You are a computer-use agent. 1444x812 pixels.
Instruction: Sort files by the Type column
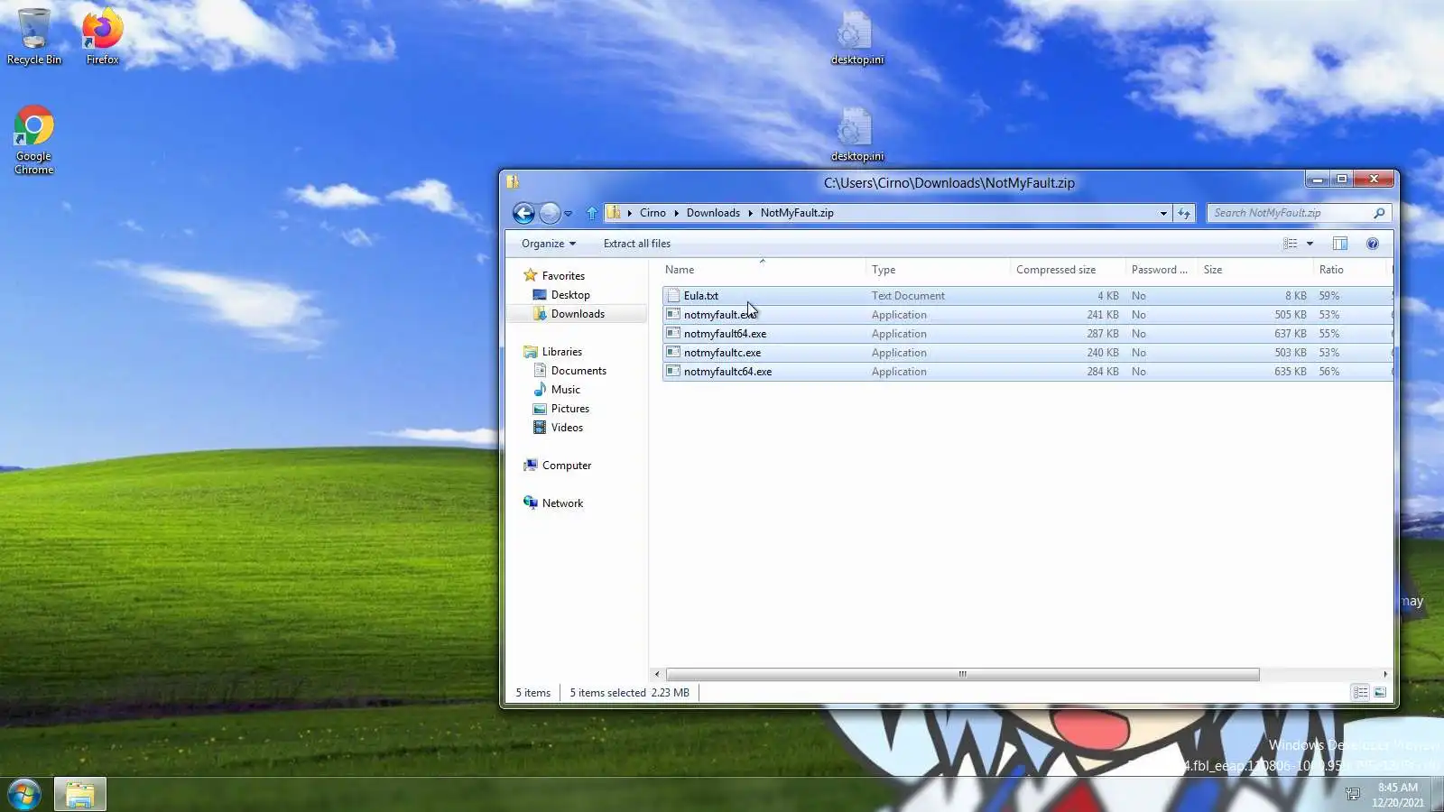(939, 270)
